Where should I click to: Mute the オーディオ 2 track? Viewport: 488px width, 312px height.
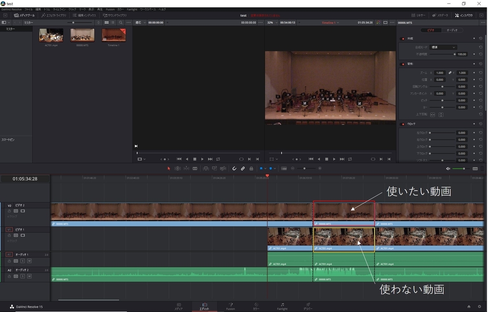tap(29, 276)
